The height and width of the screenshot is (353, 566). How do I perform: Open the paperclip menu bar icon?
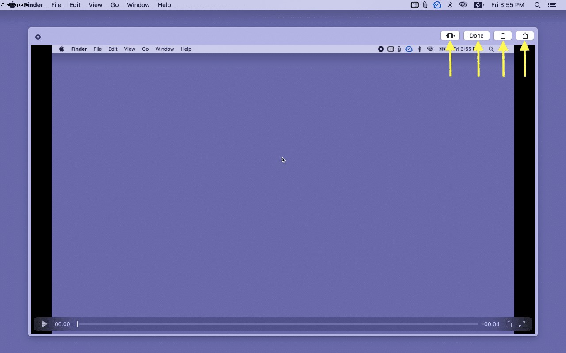pyautogui.click(x=425, y=5)
